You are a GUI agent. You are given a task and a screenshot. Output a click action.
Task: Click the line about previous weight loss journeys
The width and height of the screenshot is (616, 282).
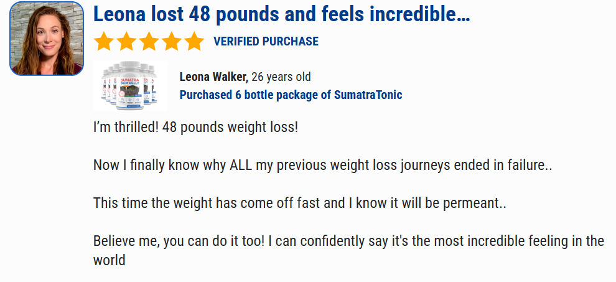pyautogui.click(x=322, y=165)
